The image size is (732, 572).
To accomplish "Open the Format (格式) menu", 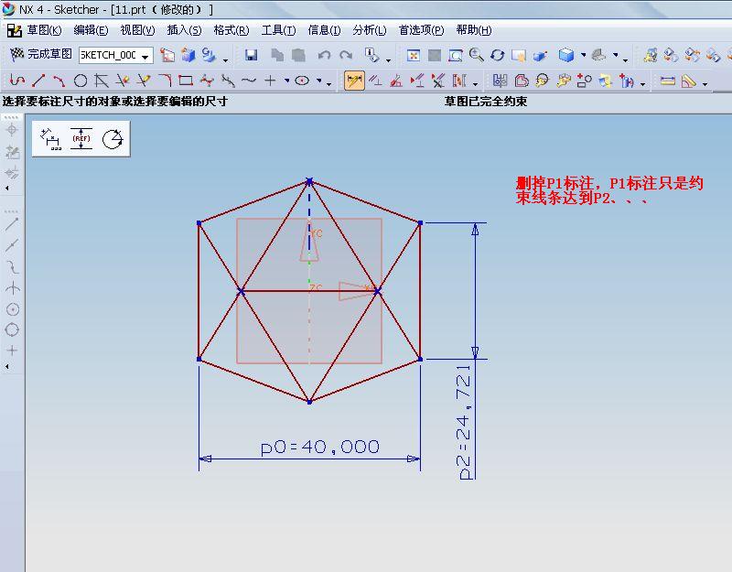I will click(231, 30).
